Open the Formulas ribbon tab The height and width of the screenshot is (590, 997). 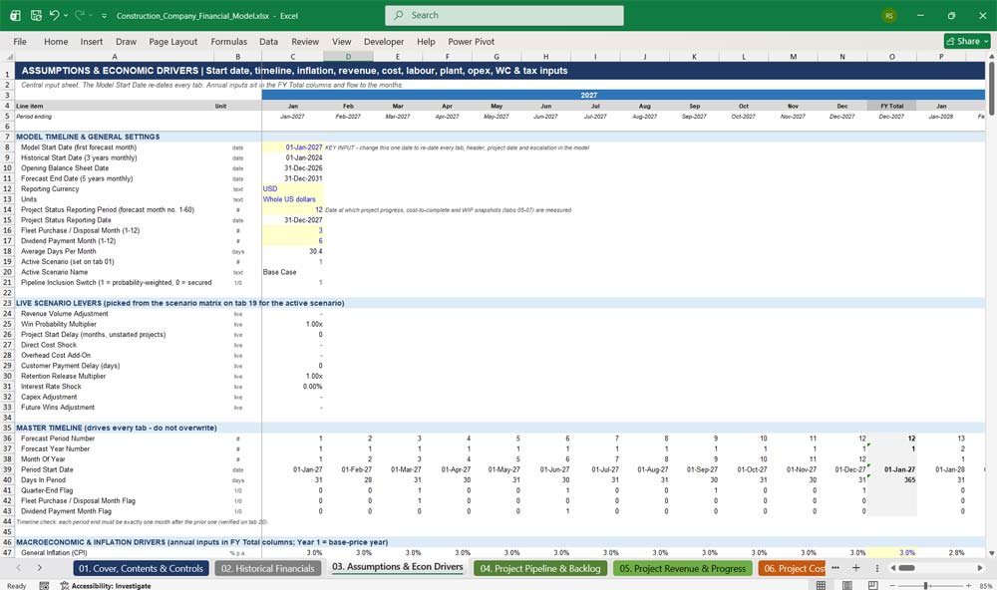[229, 41]
